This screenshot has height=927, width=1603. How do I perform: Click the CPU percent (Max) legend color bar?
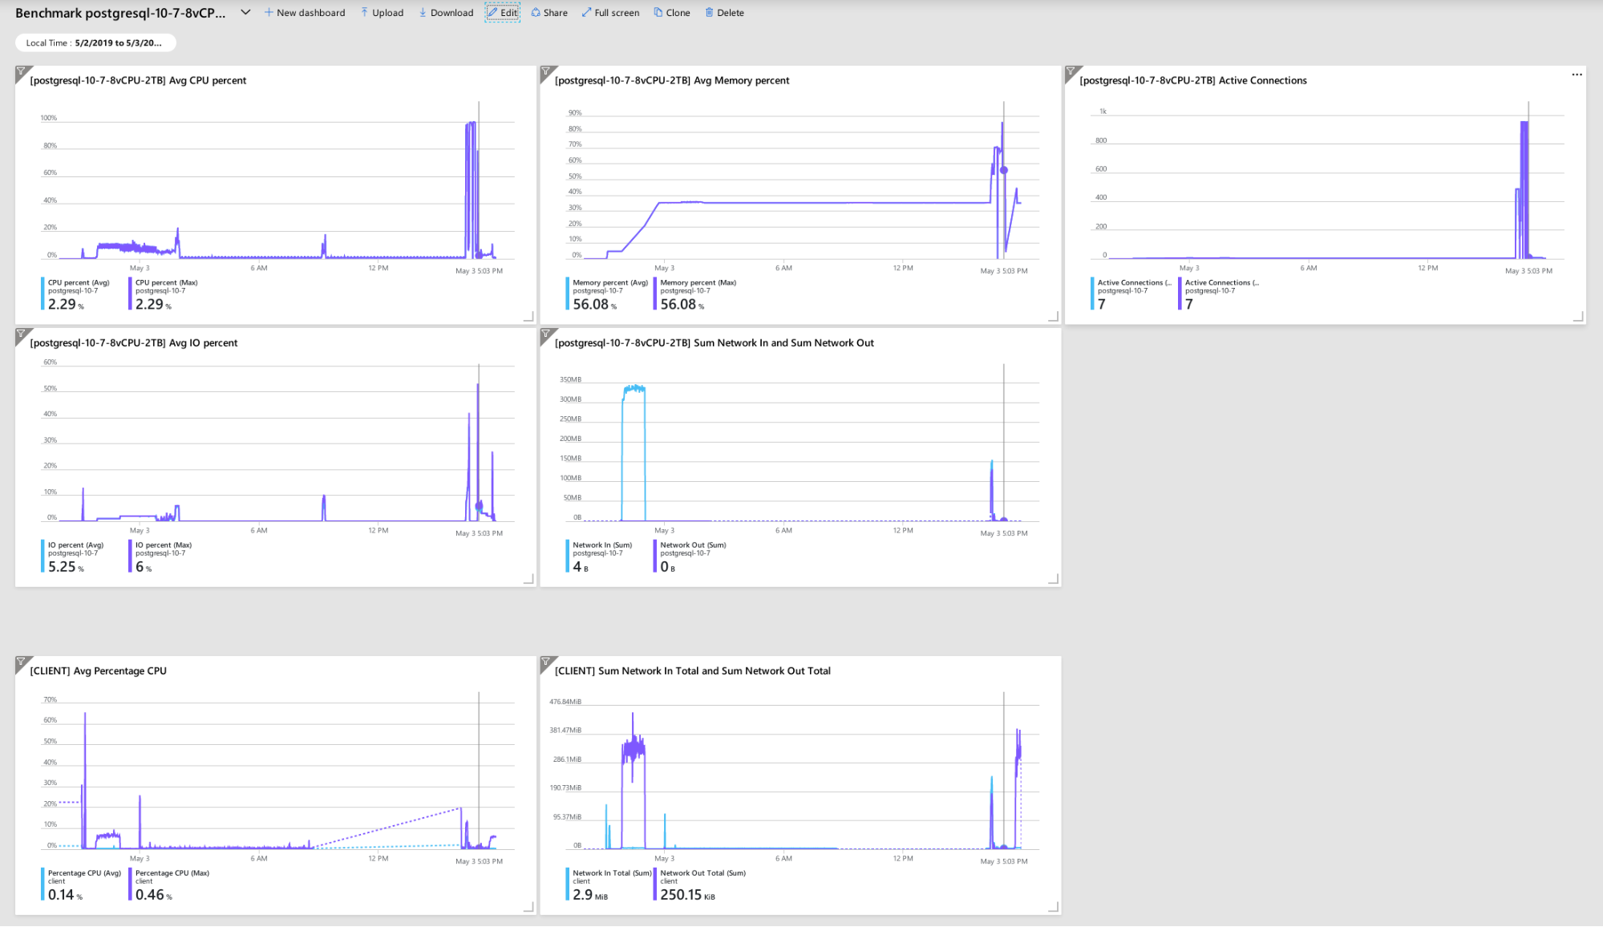click(130, 293)
